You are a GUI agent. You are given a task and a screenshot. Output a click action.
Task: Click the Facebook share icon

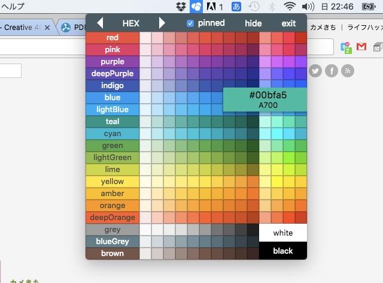332,71
